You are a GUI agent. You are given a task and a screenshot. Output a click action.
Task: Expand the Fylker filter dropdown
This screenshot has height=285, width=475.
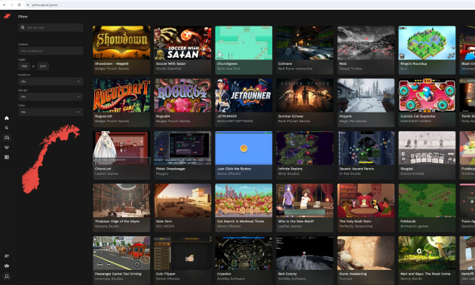tap(51, 112)
